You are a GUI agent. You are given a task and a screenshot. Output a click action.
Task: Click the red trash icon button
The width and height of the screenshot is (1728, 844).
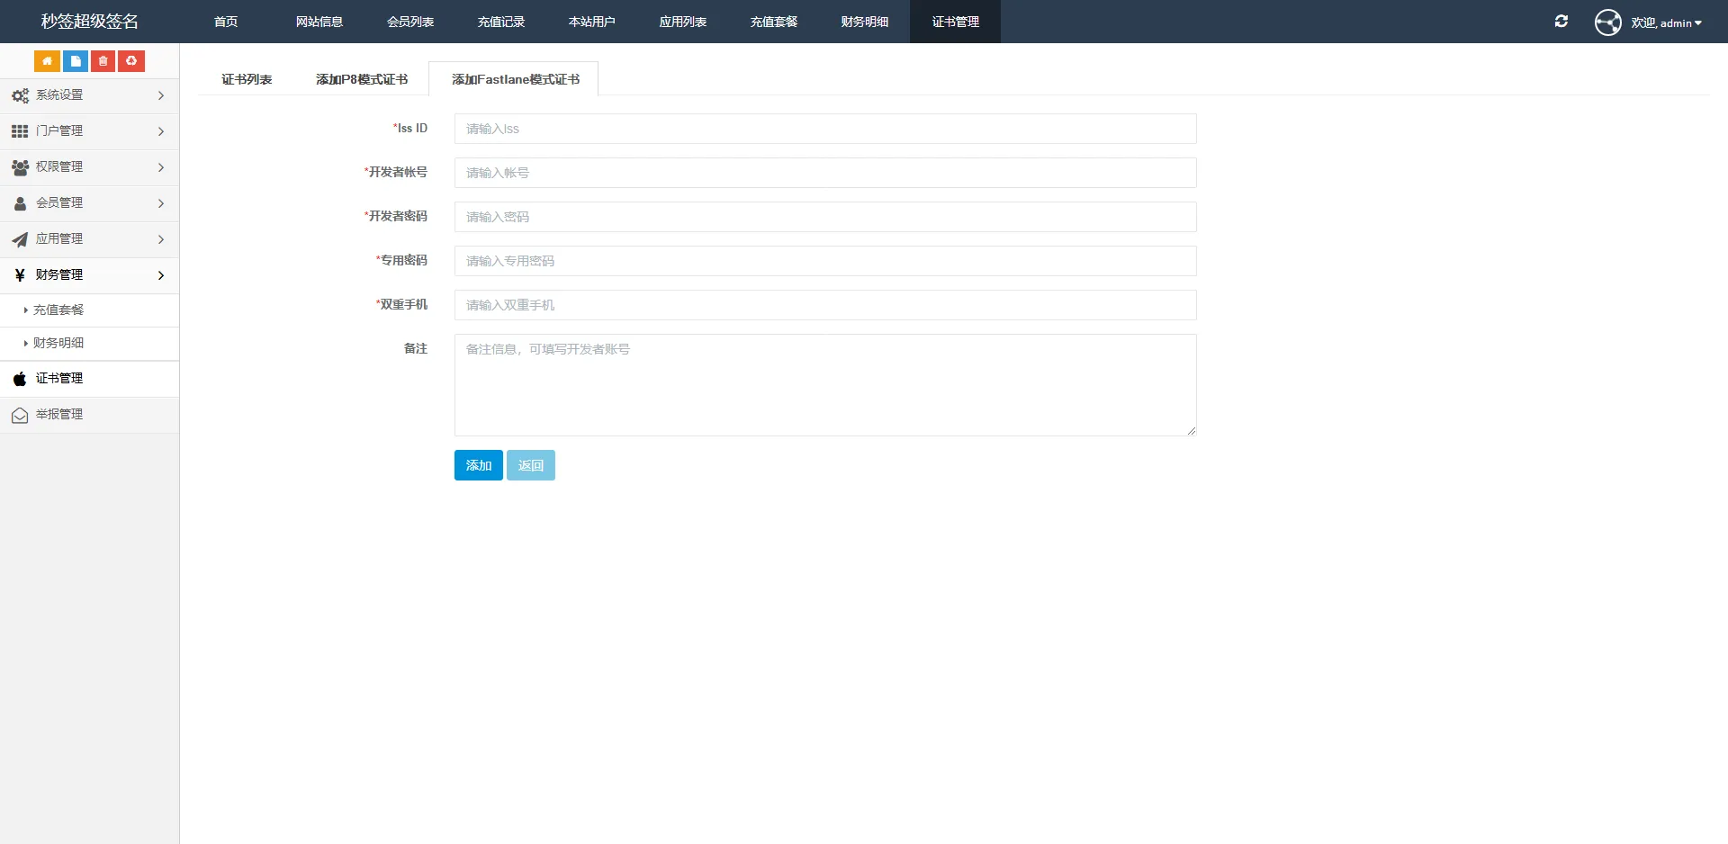tap(103, 61)
